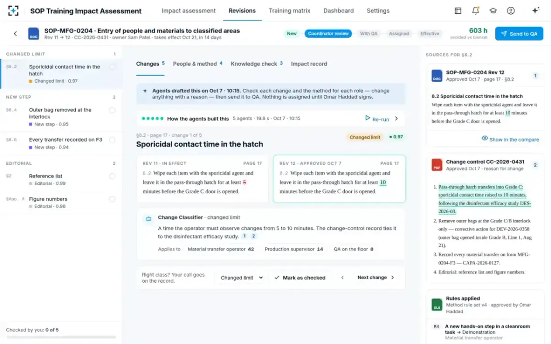Image resolution: width=551 pixels, height=344 pixels.
Task: Go to previous change arrow
Action: (x=342, y=277)
